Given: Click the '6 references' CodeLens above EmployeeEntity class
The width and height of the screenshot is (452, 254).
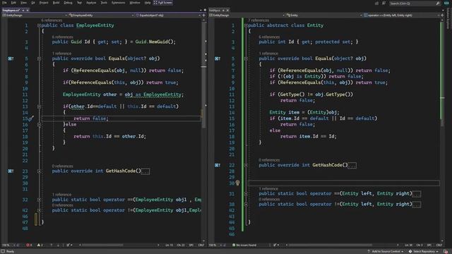Looking at the screenshot, I should click(x=52, y=20).
